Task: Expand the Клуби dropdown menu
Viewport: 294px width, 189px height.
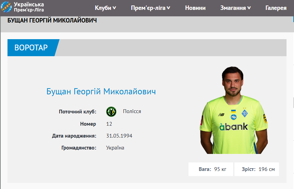Action: pos(105,8)
